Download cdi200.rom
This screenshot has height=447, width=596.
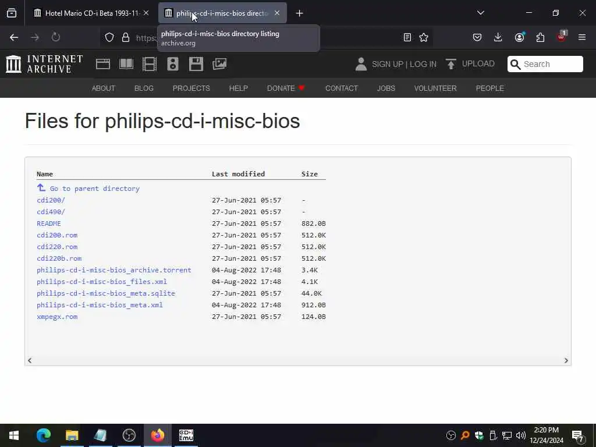[57, 235]
